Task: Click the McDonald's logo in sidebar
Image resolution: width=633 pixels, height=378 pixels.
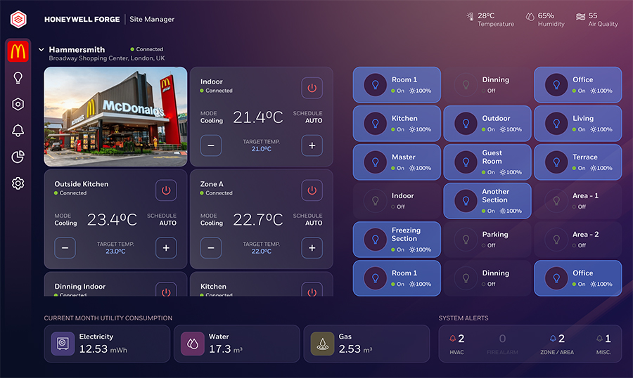Action: pos(18,51)
